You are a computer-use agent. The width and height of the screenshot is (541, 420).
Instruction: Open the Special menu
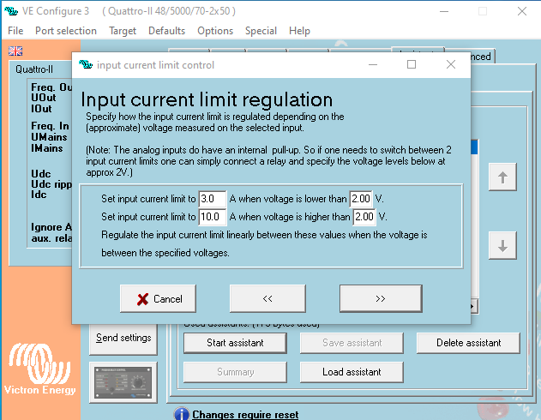[261, 31]
